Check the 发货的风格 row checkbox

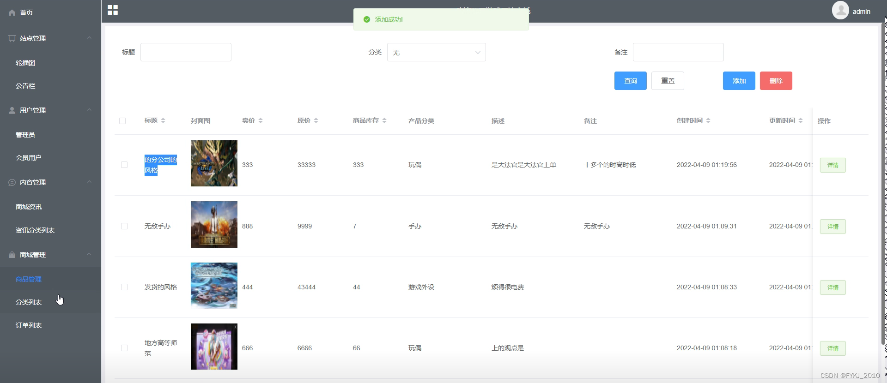tap(124, 287)
